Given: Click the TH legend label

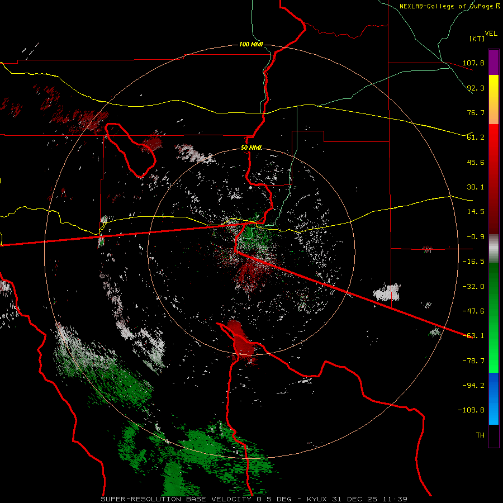Looking at the screenshot, I should tap(480, 435).
